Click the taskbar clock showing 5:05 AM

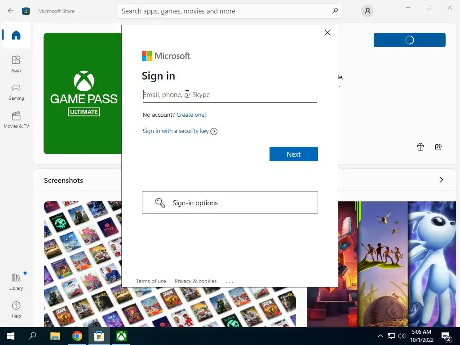pyautogui.click(x=421, y=336)
